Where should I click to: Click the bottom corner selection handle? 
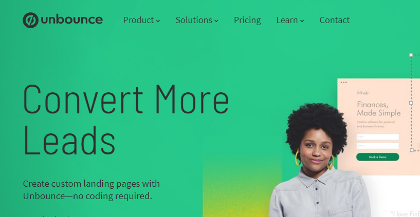click(x=412, y=150)
